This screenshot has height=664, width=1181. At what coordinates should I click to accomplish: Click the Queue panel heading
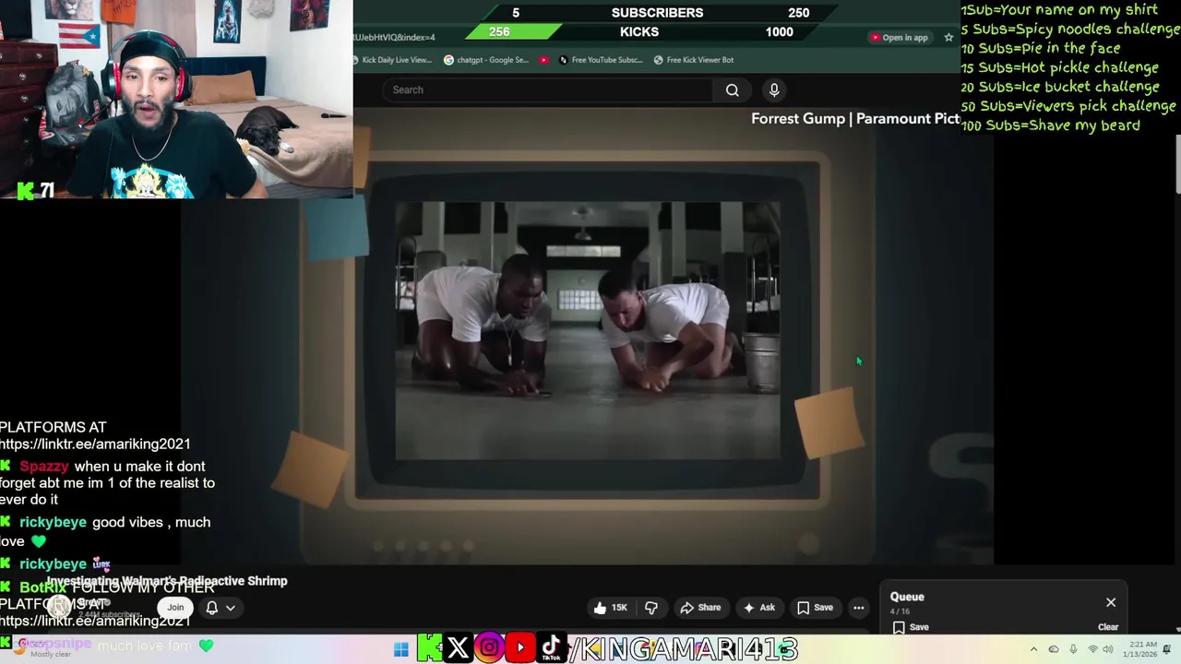[907, 597]
